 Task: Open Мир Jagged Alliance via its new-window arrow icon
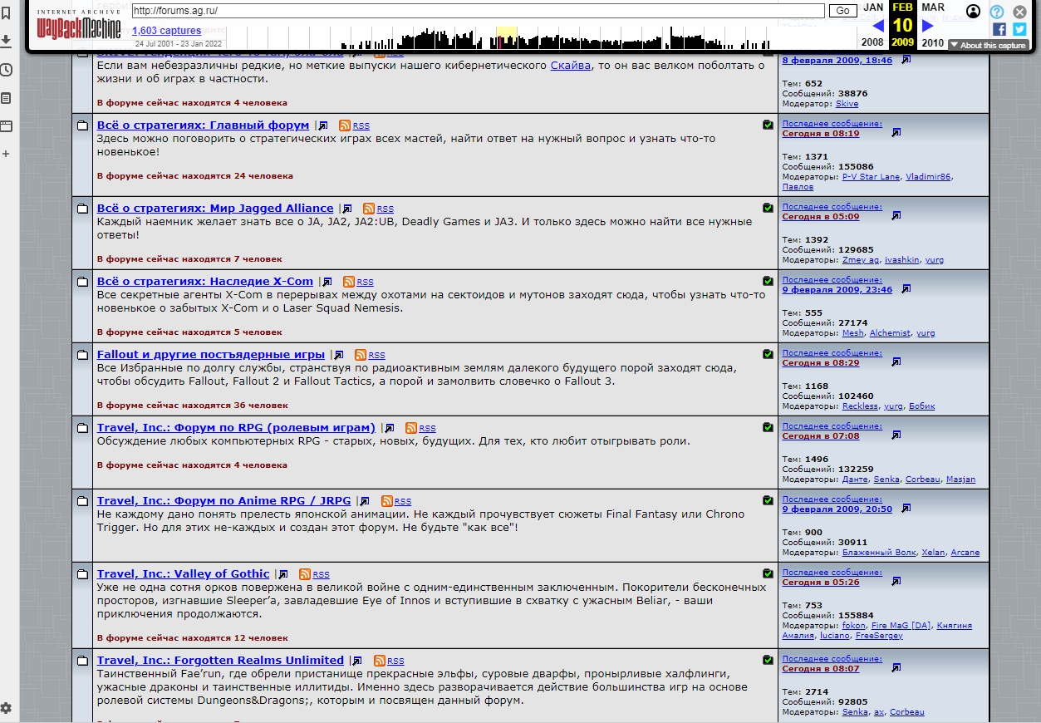[347, 209]
